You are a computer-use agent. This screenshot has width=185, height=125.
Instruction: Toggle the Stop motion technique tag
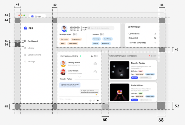(64, 39)
